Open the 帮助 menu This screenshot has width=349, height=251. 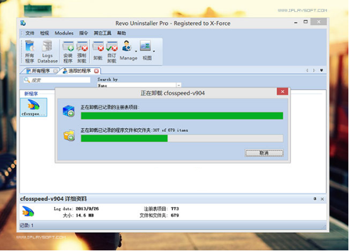(x=122, y=33)
